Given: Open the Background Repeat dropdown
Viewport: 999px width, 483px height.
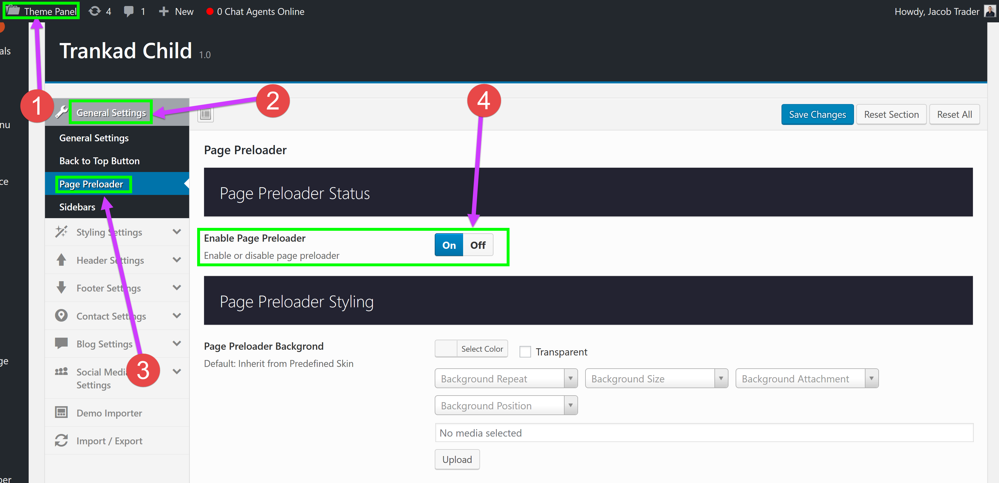Looking at the screenshot, I should pyautogui.click(x=506, y=379).
